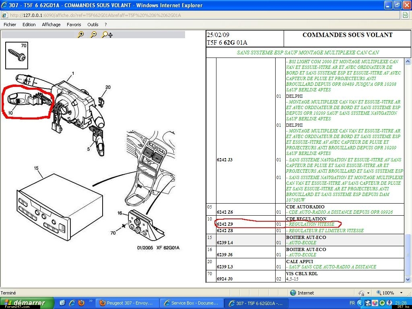Click the screw thumbnail labeled 70
The height and width of the screenshot is (309, 412).
click(16, 55)
